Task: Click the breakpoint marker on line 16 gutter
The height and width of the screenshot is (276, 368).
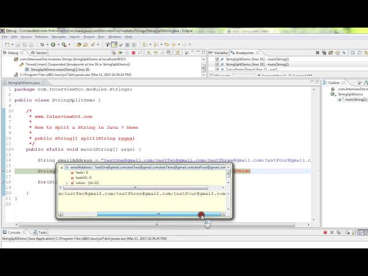Action: coord(3,171)
